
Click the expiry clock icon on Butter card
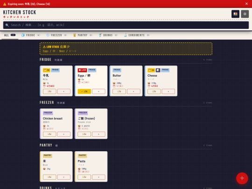pyautogui.click(x=114, y=86)
